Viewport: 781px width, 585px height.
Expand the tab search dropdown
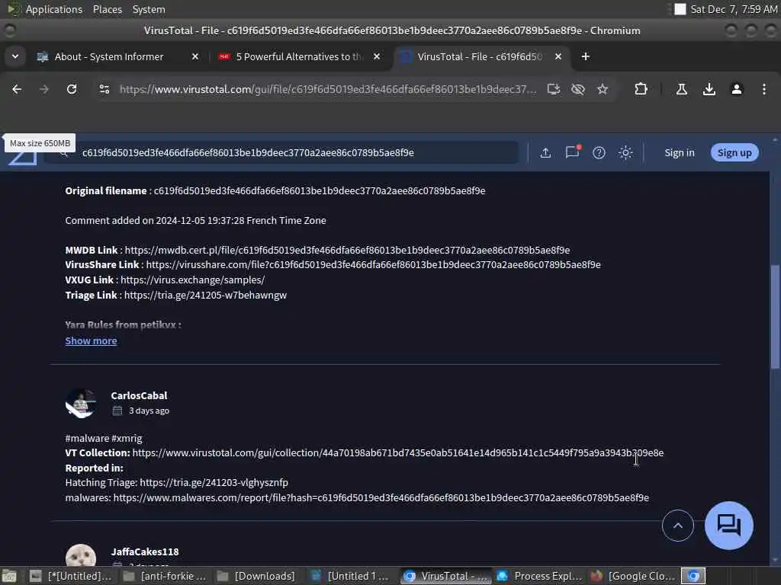tap(15, 56)
